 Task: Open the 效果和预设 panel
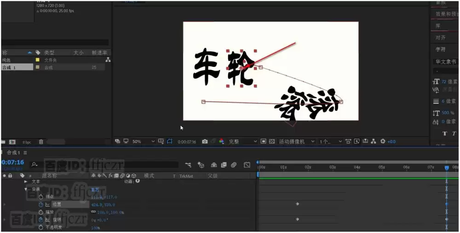tap(447, 14)
